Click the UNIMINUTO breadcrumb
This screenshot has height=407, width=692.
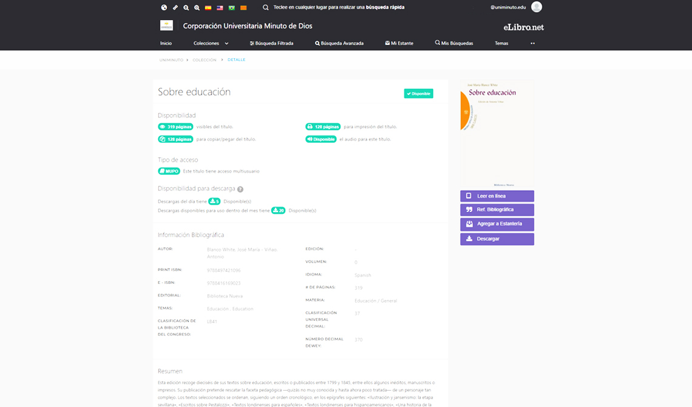tap(171, 60)
